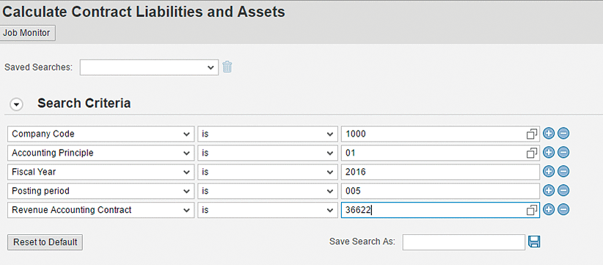Viewport: 603px width, 265px height.
Task: Click the Fiscal Year value field showing 2016
Action: 440,172
